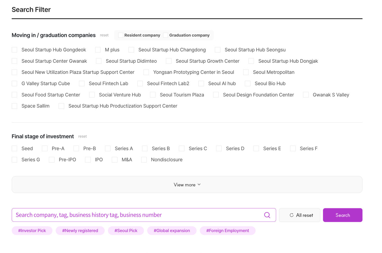Tick the Seoul Bio Hub checkbox
This screenshot has width=382, height=253.
(x=248, y=83)
